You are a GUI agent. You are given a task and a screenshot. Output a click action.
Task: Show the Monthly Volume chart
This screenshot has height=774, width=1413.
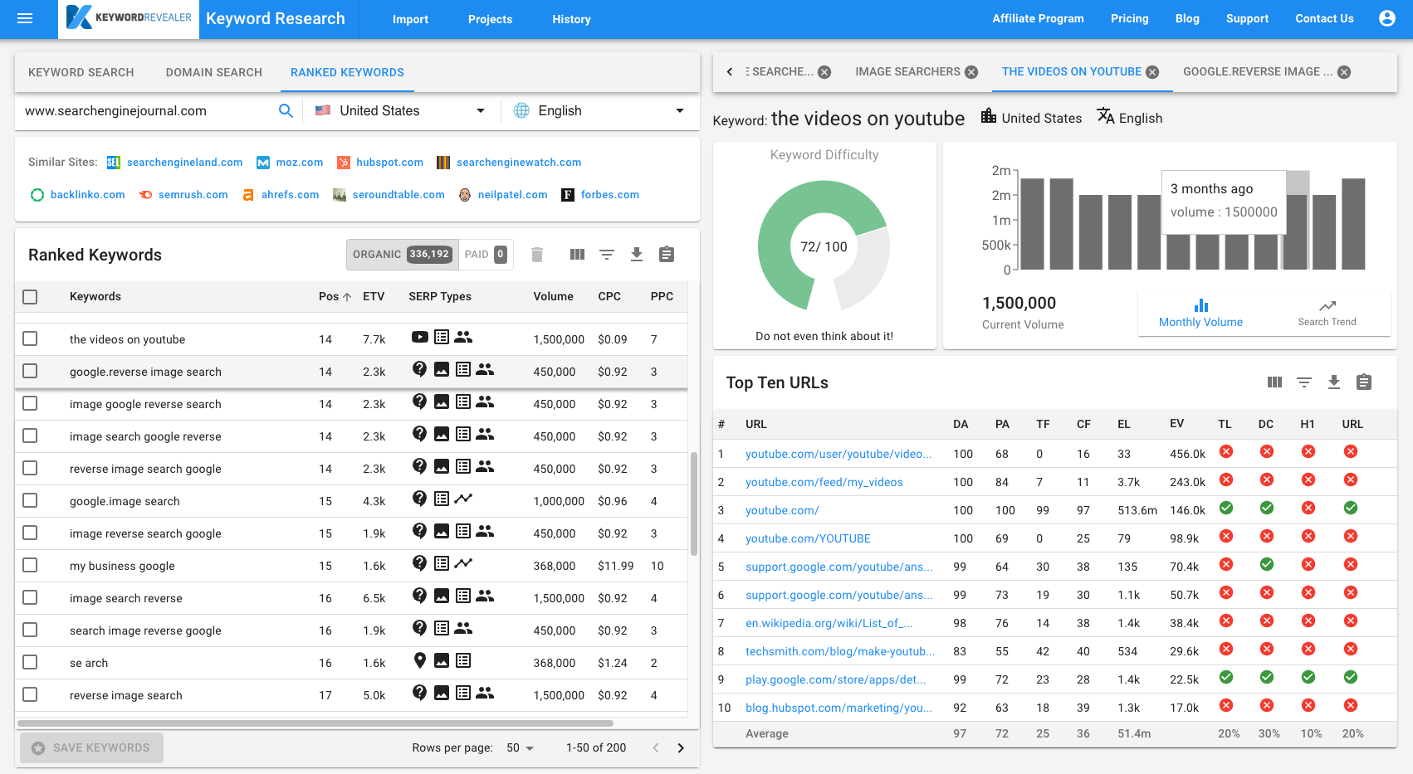[1200, 313]
